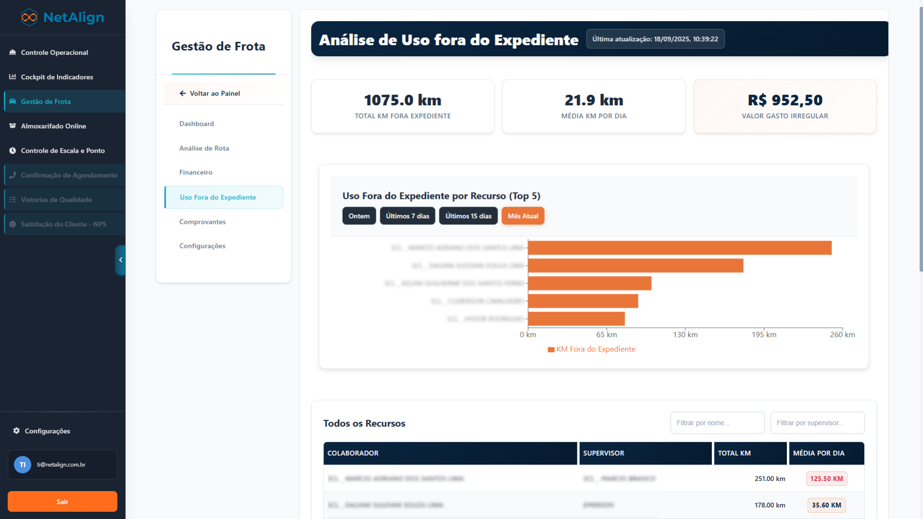Click the NetAlign infinity logo
Screen dimensions: 923x519
tap(29, 17)
